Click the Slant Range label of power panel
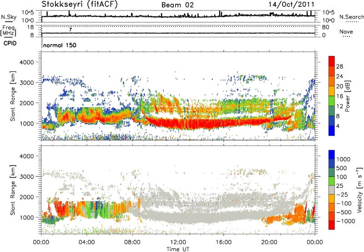The height and width of the screenshot is (252, 364). (x=13, y=96)
